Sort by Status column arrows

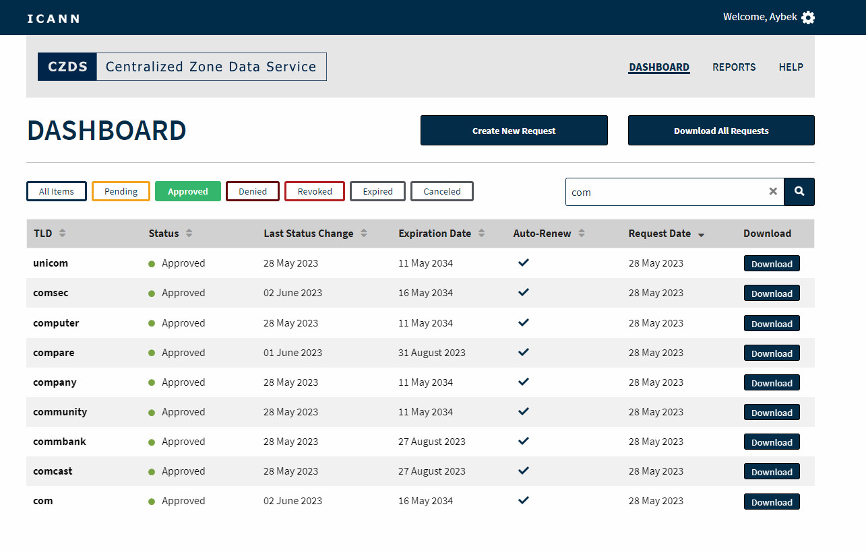[189, 234]
